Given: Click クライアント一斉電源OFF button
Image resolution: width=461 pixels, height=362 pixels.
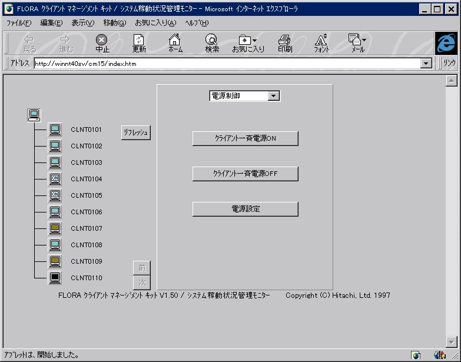Looking at the screenshot, I should [245, 174].
